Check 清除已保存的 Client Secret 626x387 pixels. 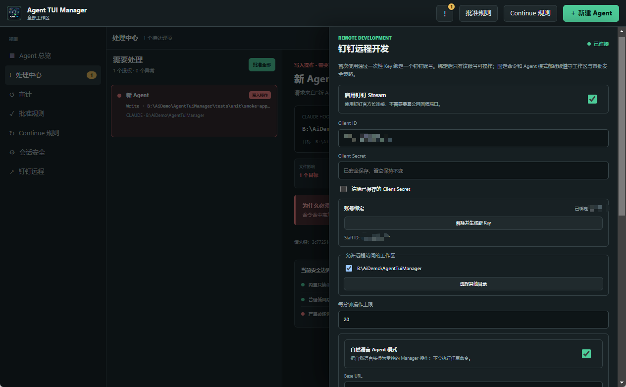(343, 189)
